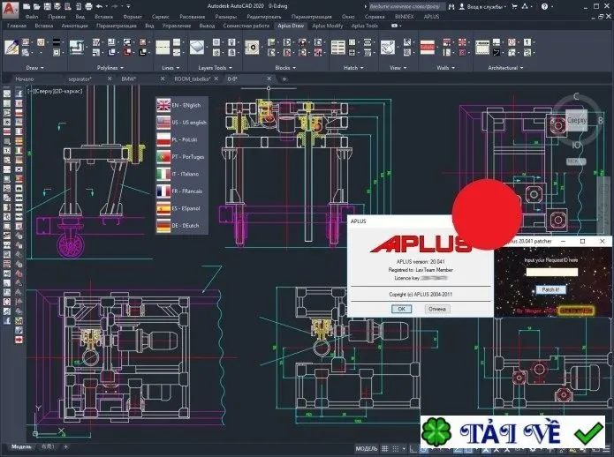614x457 pixels.
Task: Select PL - PoLski language option
Action: click(x=182, y=139)
